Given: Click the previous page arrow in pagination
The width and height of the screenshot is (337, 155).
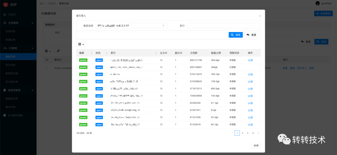Looking at the screenshot, I should 232,133.
